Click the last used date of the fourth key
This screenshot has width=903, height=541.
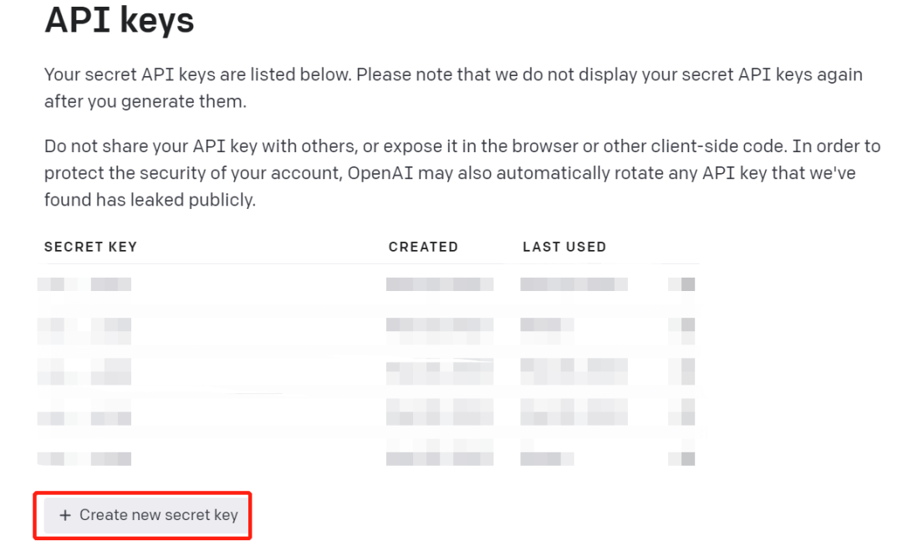pos(574,412)
